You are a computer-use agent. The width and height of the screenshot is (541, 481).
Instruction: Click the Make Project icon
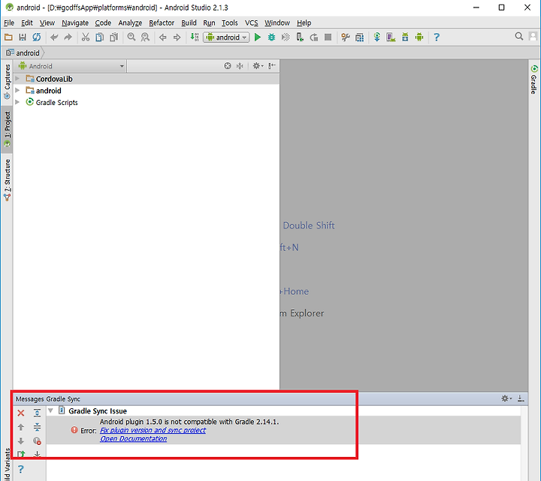[x=195, y=38]
